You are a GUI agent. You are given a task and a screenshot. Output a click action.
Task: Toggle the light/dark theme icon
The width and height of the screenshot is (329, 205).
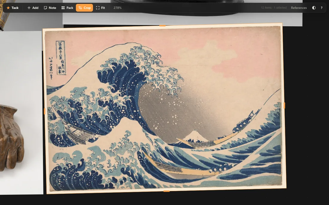pyautogui.click(x=314, y=8)
